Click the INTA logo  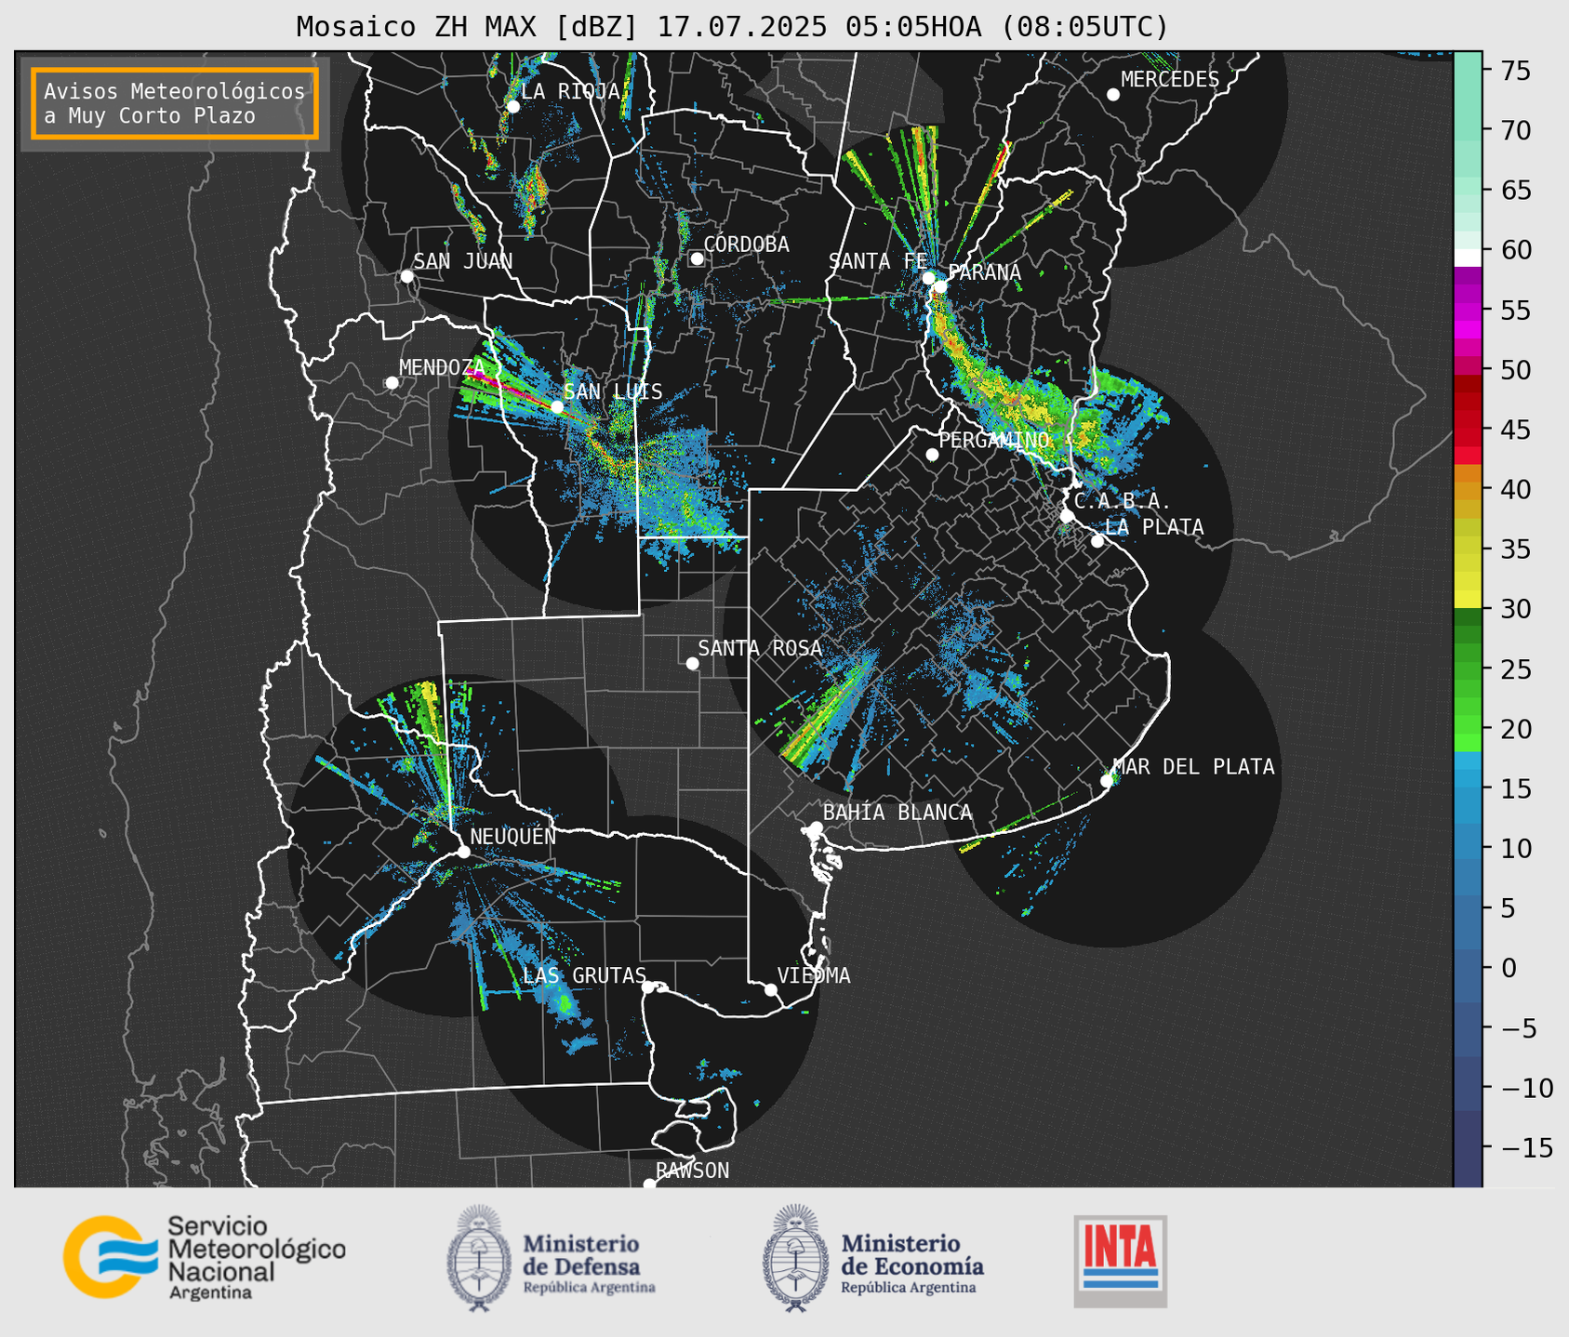click(1121, 1261)
